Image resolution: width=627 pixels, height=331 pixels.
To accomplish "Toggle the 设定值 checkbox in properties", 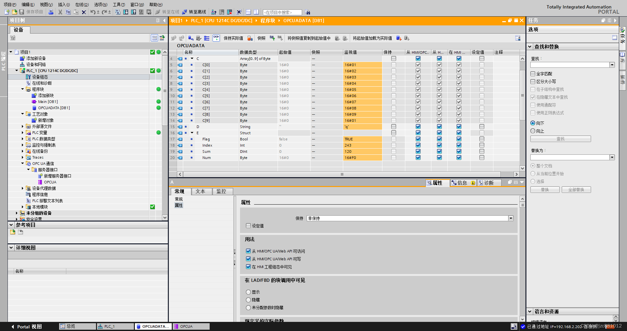I will click(x=248, y=226).
